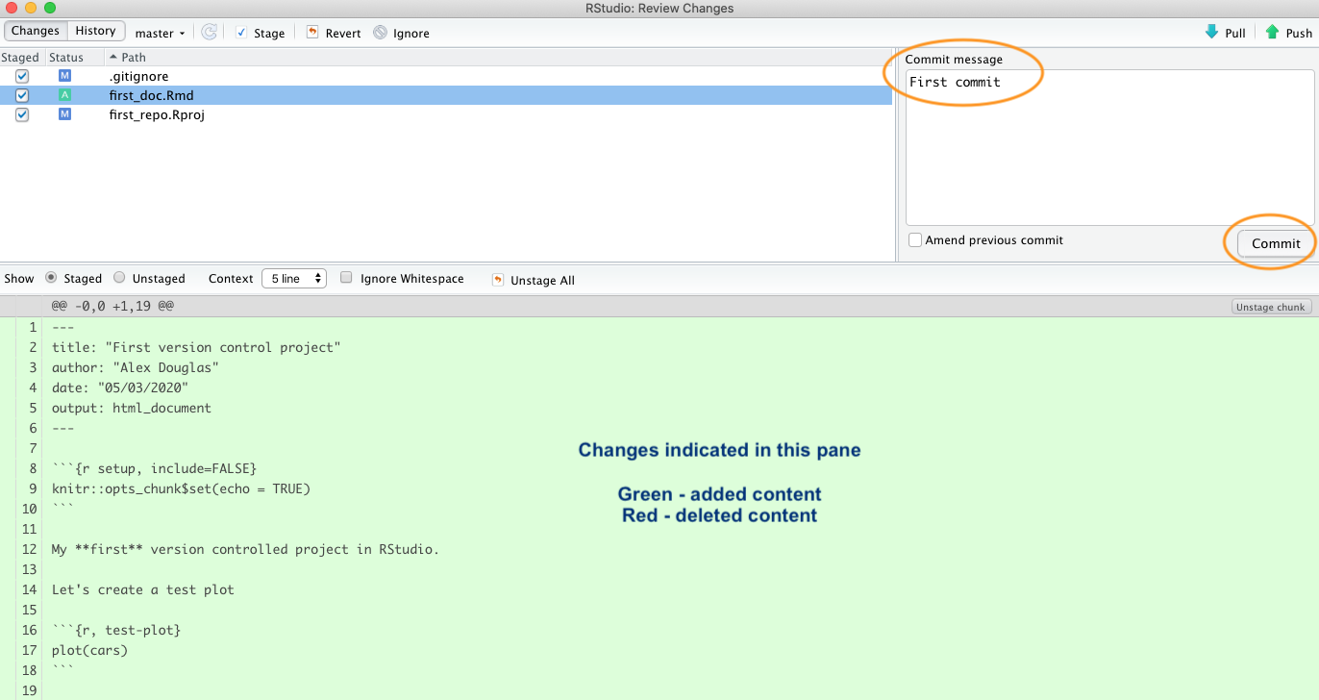1319x700 pixels.
Task: Click the Stage toolbar icon
Action: coord(241,33)
